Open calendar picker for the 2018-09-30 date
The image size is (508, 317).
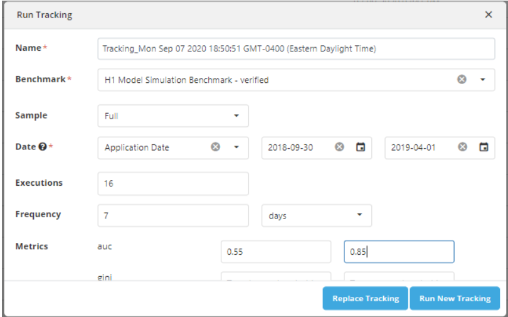tap(360, 148)
